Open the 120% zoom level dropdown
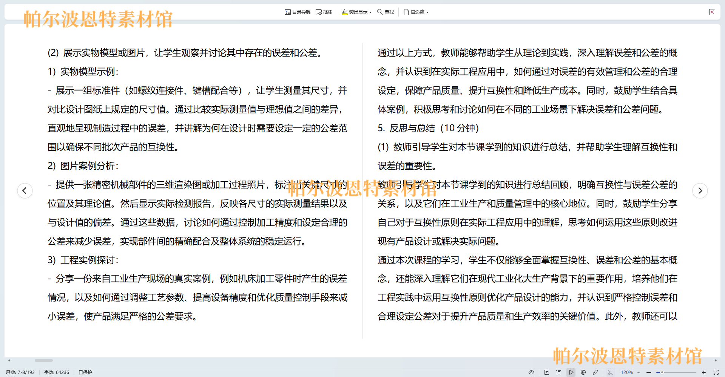The width and height of the screenshot is (725, 377). coord(630,372)
